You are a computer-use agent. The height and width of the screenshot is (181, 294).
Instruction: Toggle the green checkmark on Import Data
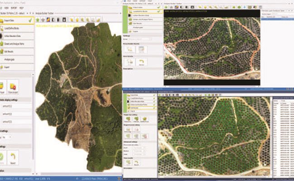29,20
